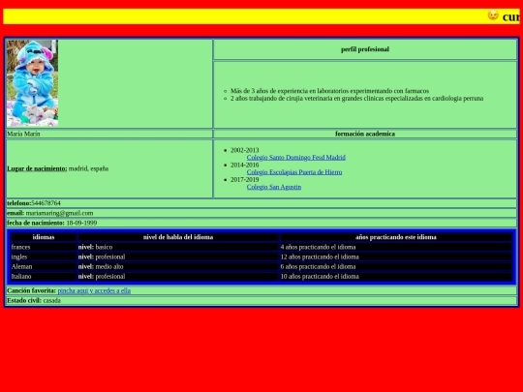Click the name 'Maria Marin'

click(x=23, y=134)
